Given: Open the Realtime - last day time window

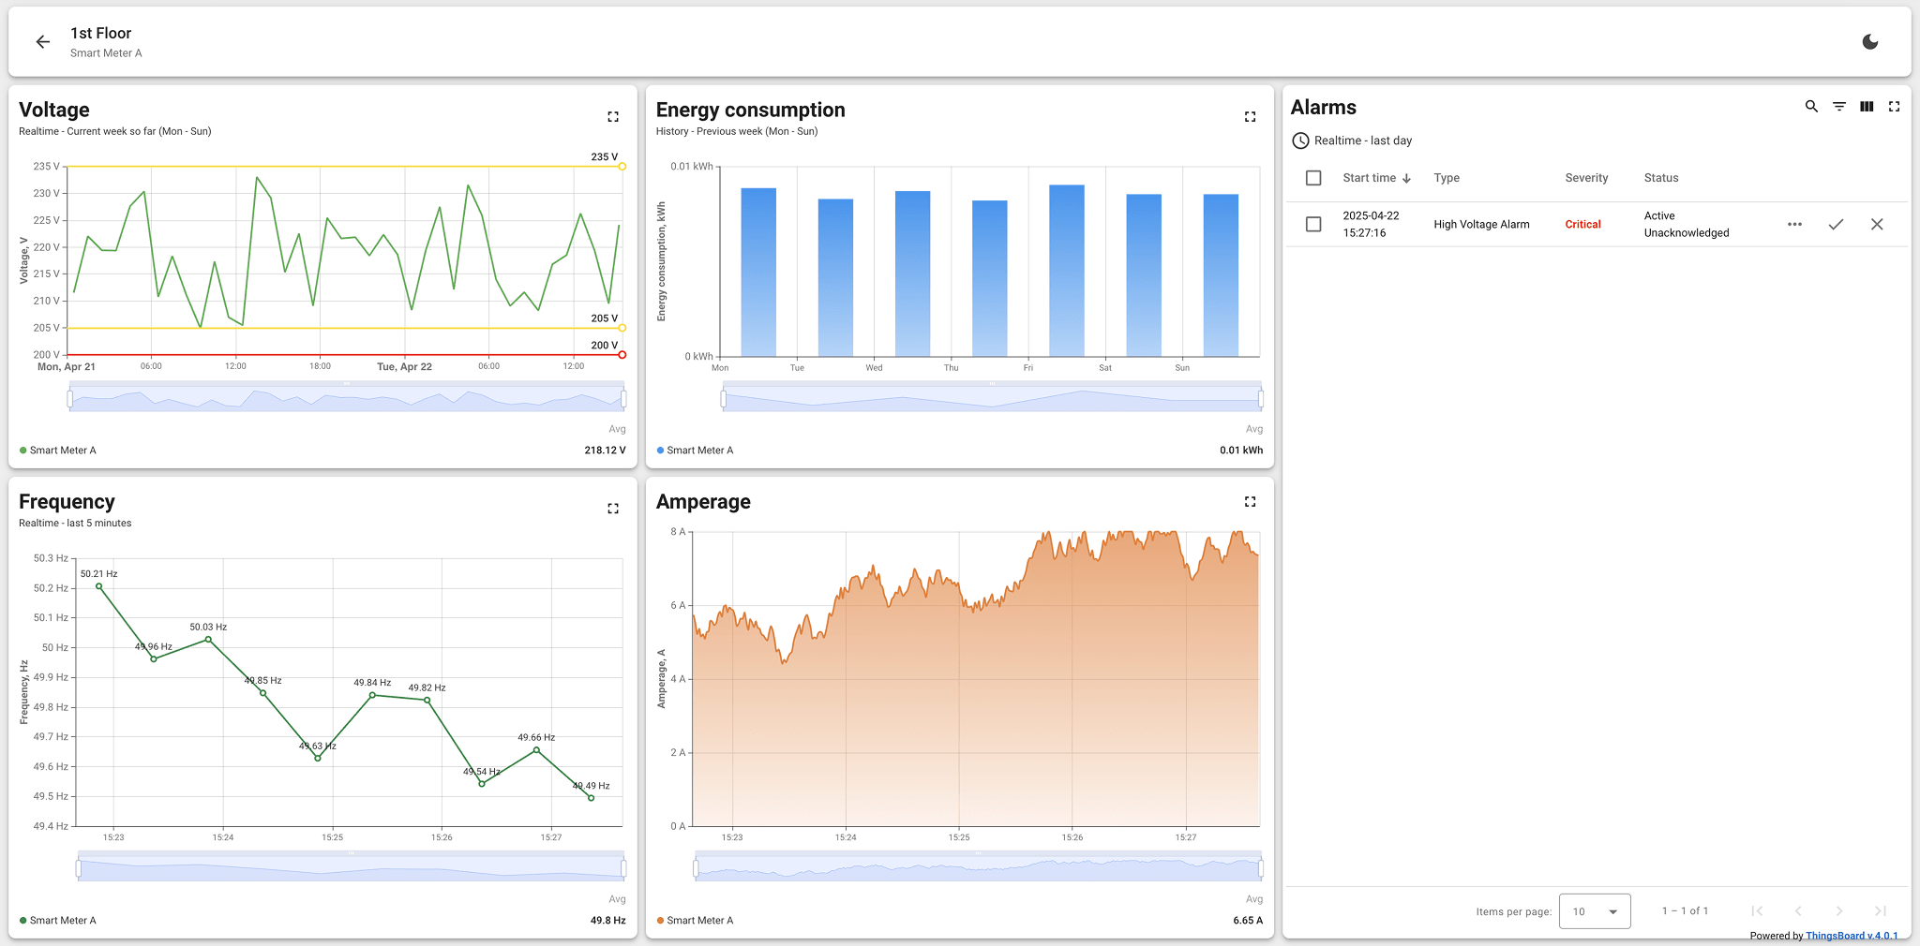Looking at the screenshot, I should pyautogui.click(x=1352, y=140).
